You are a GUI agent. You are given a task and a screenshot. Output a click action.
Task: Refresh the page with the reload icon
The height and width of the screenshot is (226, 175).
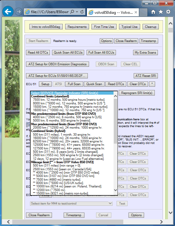click(x=82, y=12)
